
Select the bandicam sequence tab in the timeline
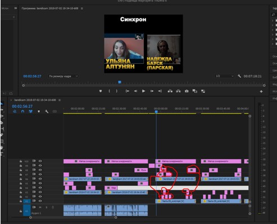pyautogui.click(x=35, y=100)
